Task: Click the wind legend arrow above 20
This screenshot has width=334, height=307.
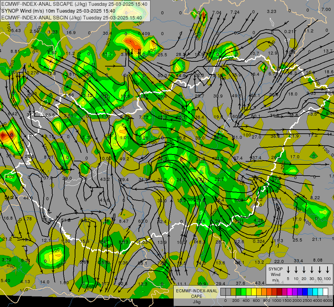Action: click(304, 270)
